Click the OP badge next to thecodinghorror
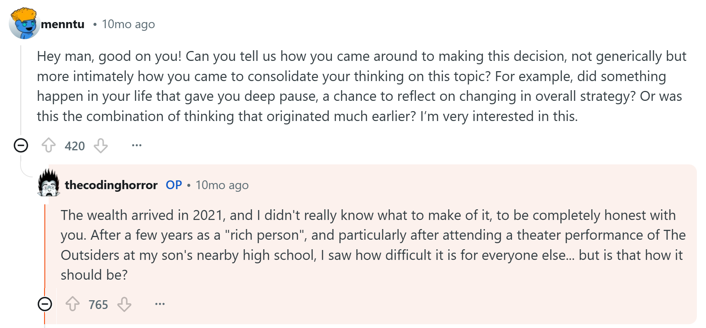Viewport: 706px width, 328px height. (x=173, y=185)
